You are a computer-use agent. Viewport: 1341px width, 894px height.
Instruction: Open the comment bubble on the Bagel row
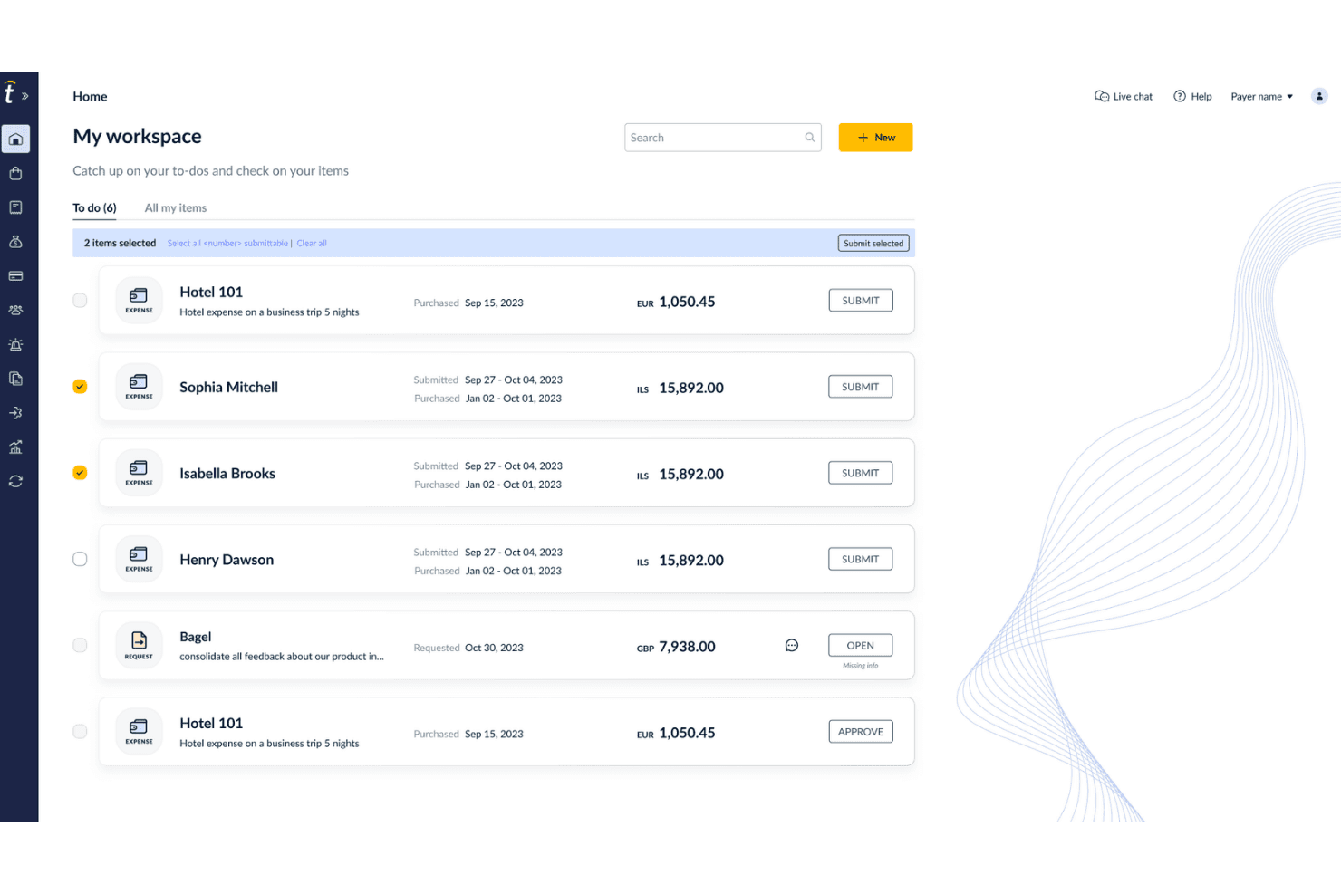click(x=792, y=646)
